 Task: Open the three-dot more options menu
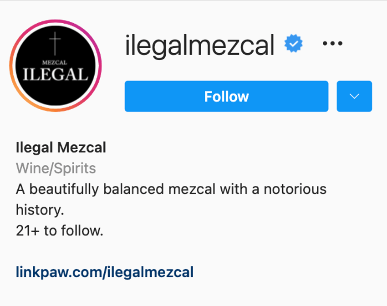point(332,43)
